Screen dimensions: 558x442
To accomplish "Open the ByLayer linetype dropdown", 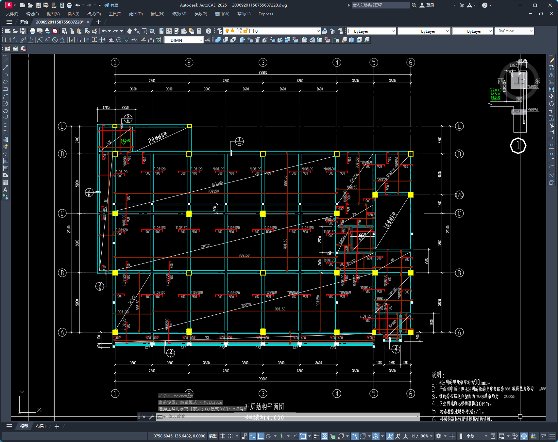I will [x=424, y=31].
